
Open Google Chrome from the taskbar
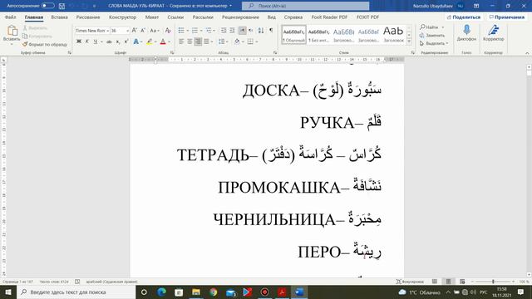pyautogui.click(x=213, y=292)
